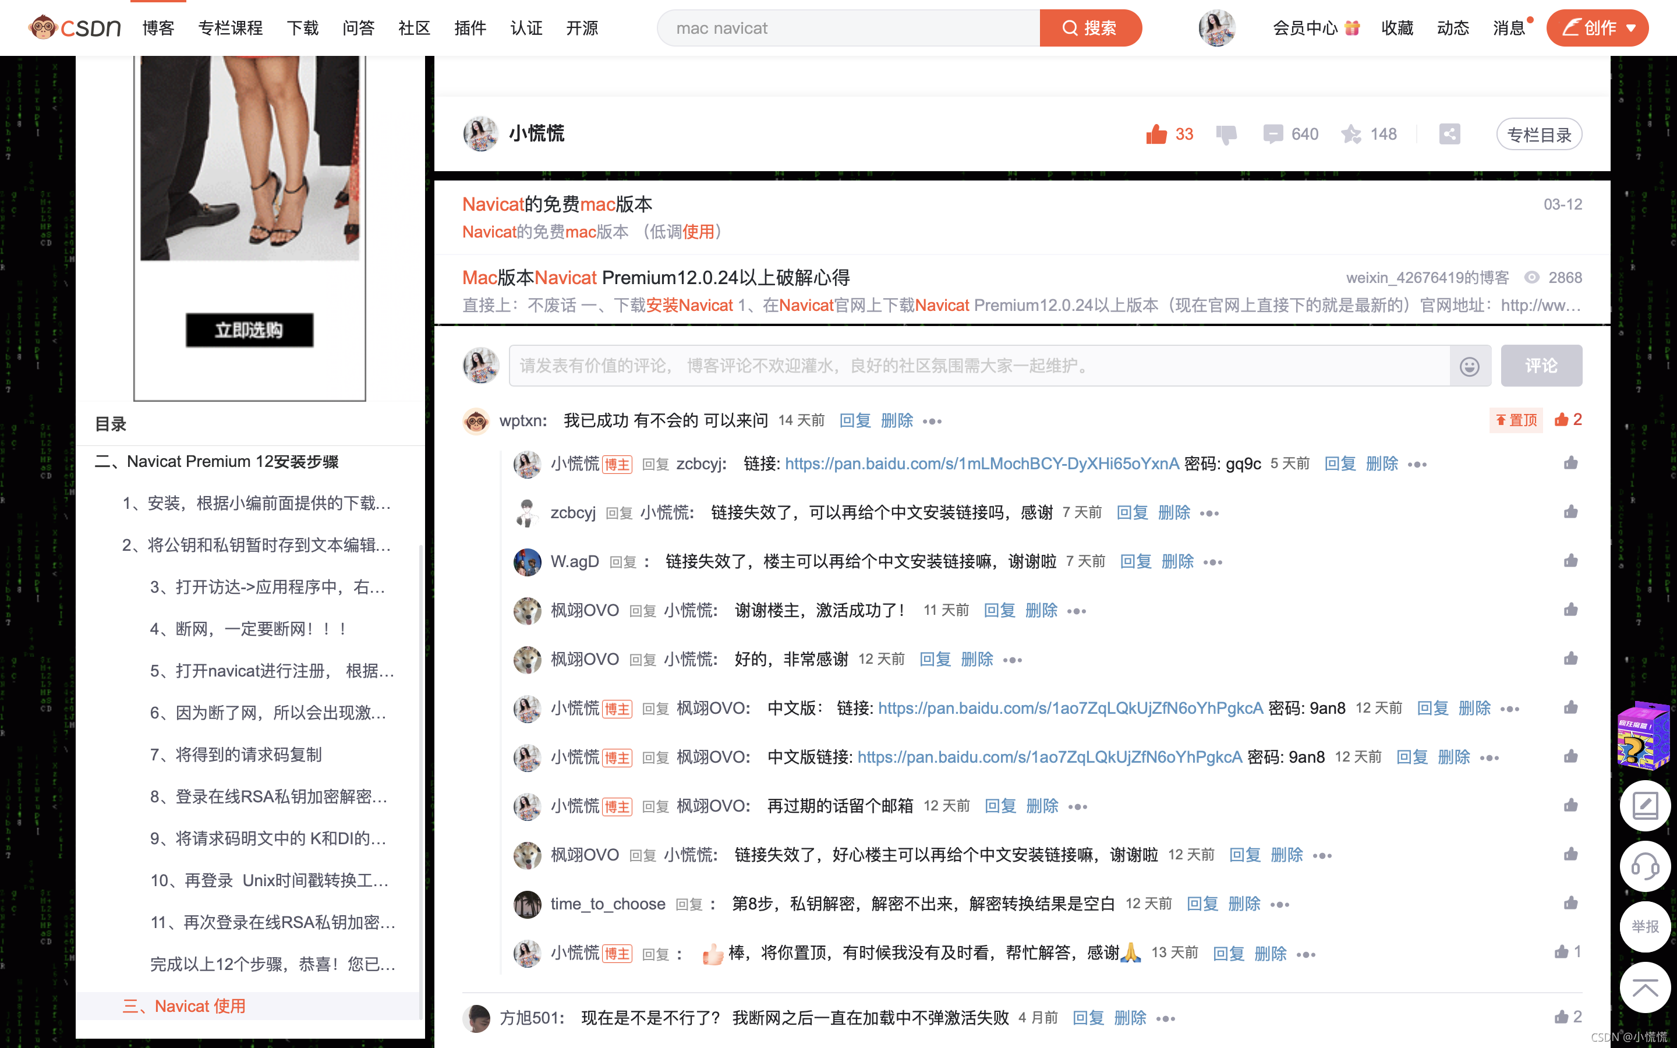Image resolution: width=1677 pixels, height=1048 pixels.
Task: Open the emoji picker in comment box
Action: [1469, 366]
